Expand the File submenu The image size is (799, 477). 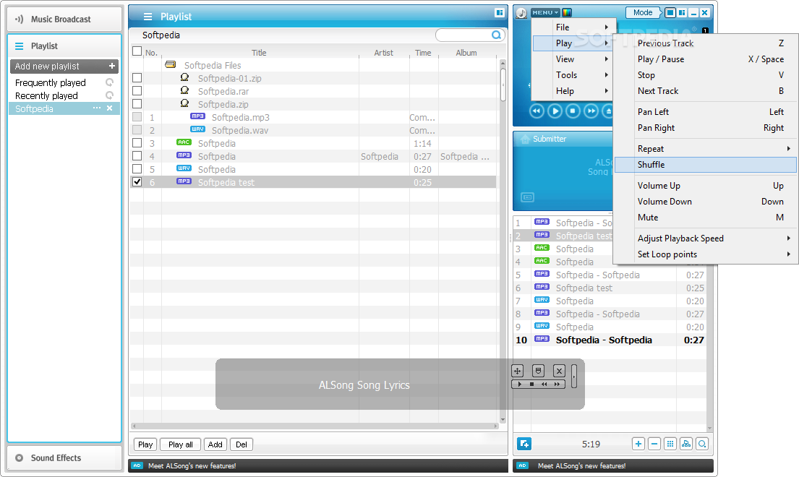tap(574, 27)
